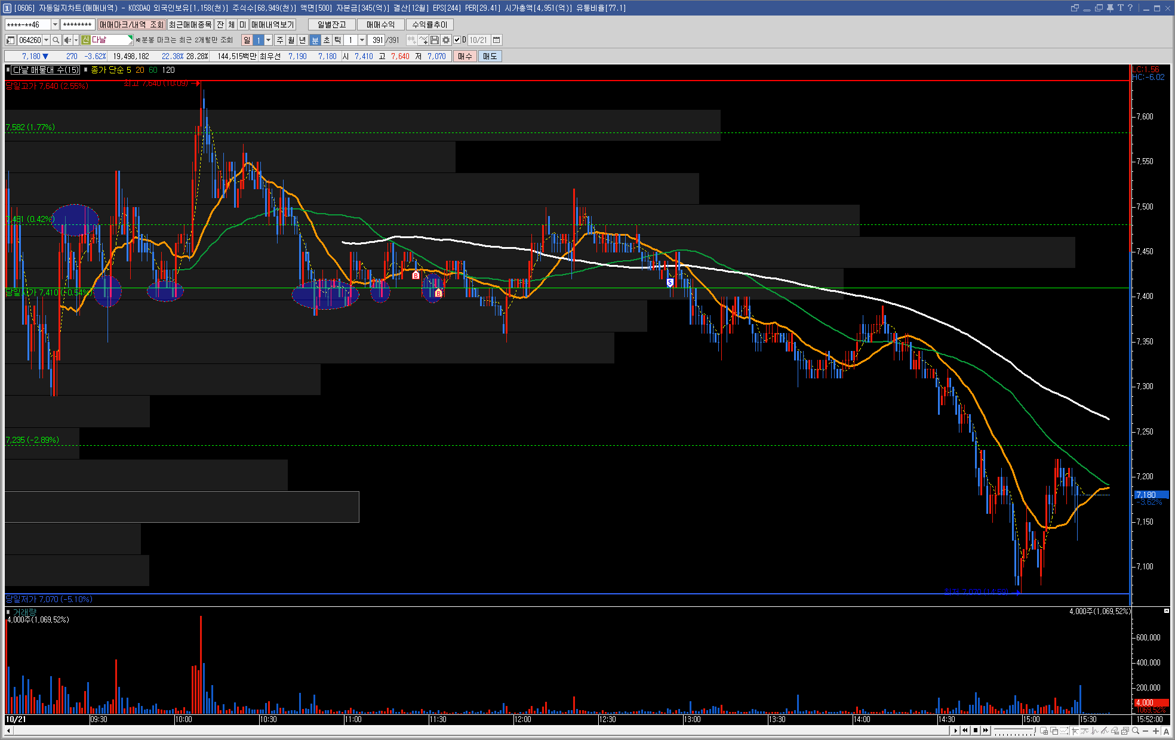1175x740 pixels.
Task: Click the 매도 sell button
Action: [x=490, y=56]
